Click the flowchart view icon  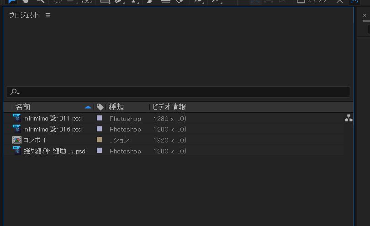(x=349, y=118)
